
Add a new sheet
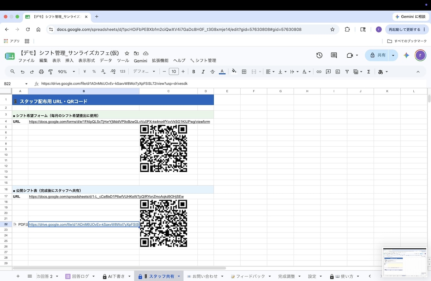(x=18, y=276)
